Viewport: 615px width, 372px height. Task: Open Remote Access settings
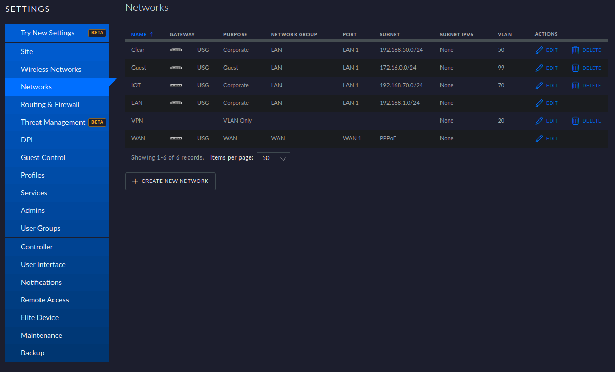57,300
